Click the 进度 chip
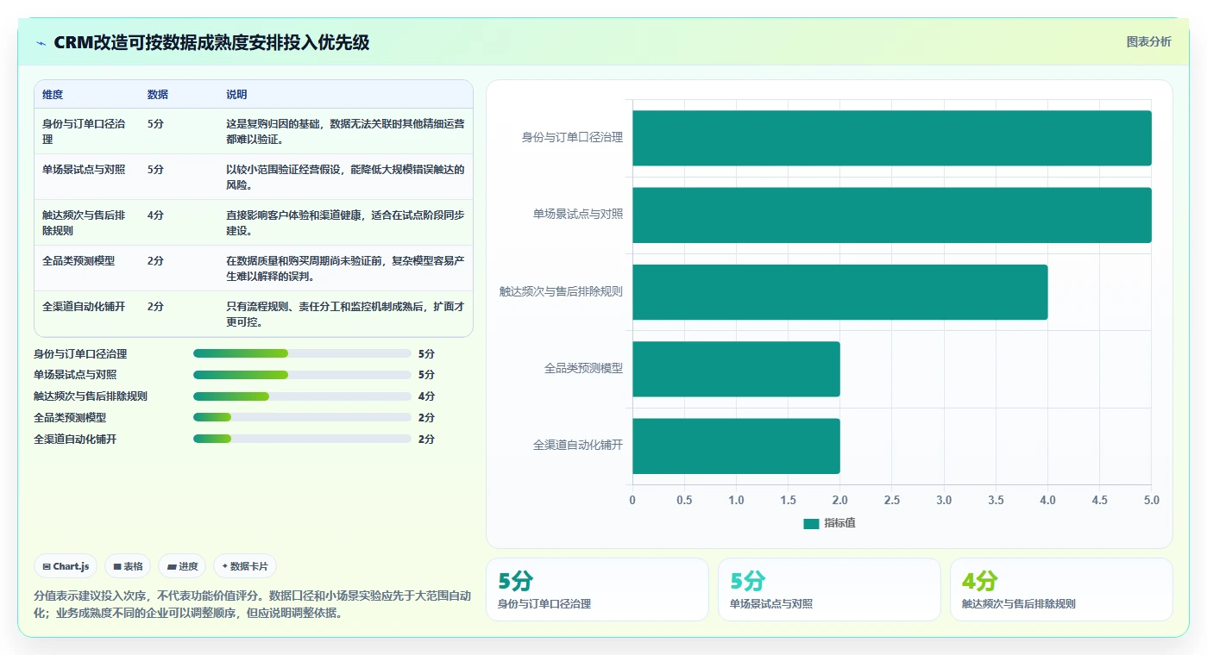This screenshot has height=655, width=1207. coord(182,566)
